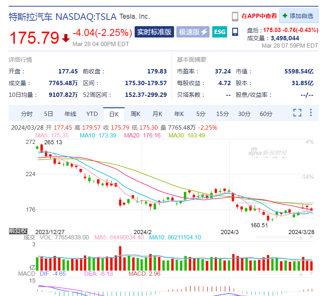Switch to 5日 chart tab
Screen dimensions: 320x296
point(48,114)
